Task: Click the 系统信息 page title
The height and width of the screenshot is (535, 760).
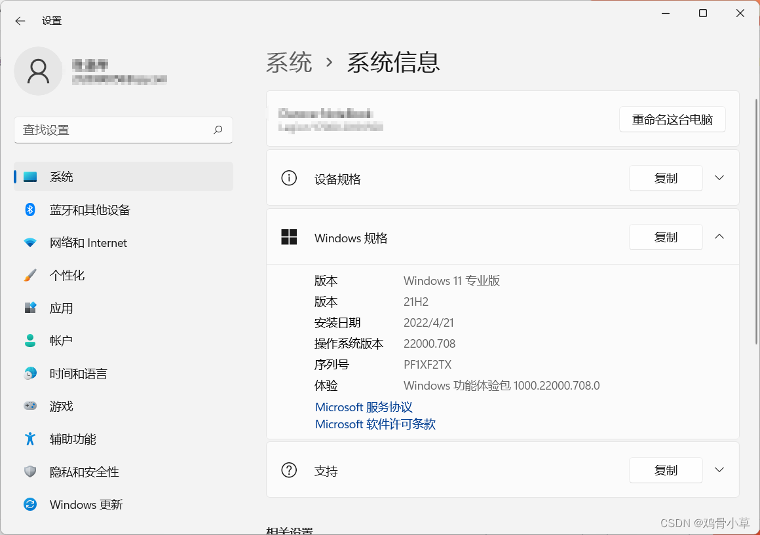Action: point(393,62)
